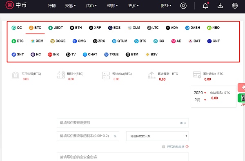Open the user account profile icon
Viewport: 245px width, 161px height.
[x=183, y=6]
